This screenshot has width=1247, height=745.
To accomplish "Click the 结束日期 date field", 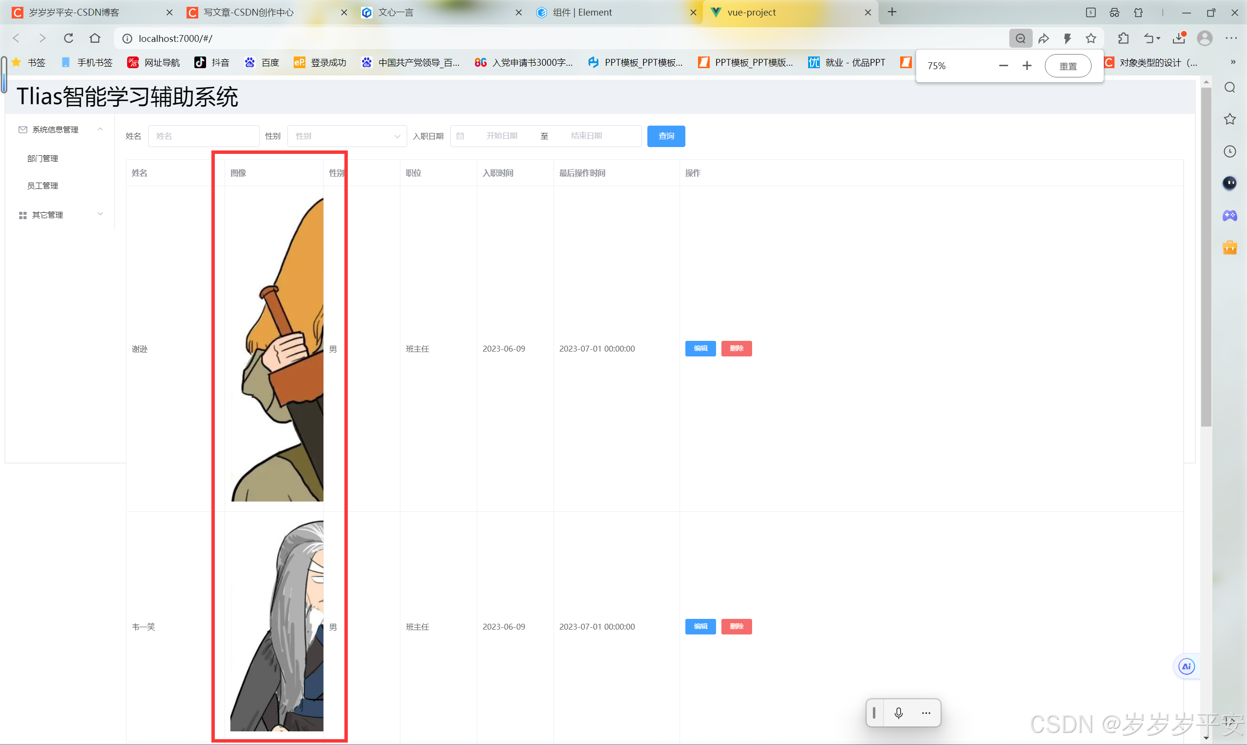I will 586,136.
